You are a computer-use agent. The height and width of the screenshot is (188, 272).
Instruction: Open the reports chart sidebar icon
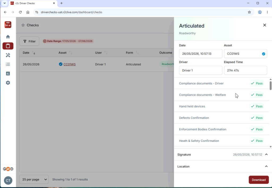pos(8,73)
